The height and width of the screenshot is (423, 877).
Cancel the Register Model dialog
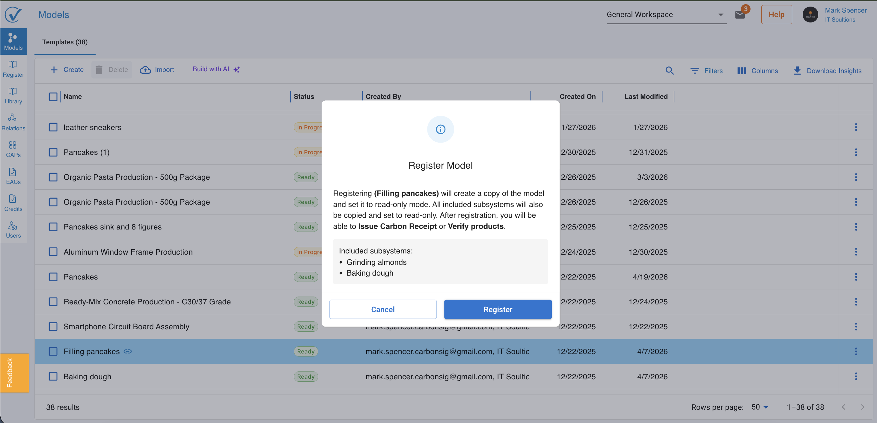click(x=383, y=309)
